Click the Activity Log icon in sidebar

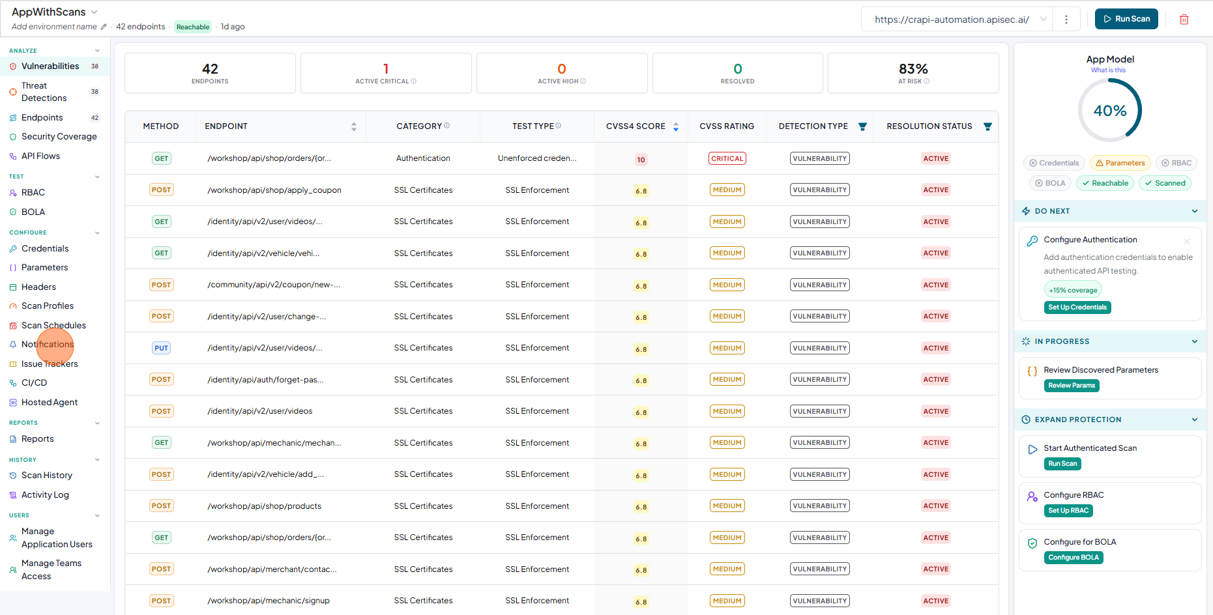tap(13, 495)
